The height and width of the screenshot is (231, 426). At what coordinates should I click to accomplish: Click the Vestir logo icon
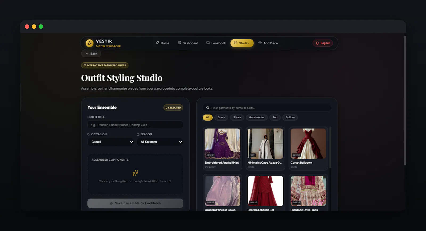(x=89, y=43)
